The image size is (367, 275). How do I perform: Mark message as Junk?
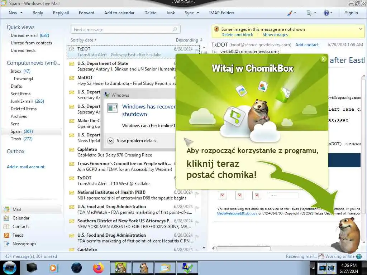point(170,13)
